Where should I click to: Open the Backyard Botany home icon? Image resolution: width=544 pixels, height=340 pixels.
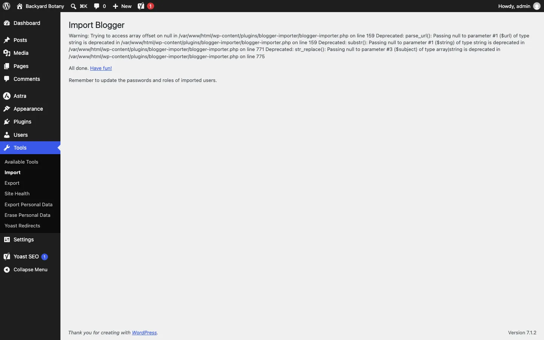[20, 6]
